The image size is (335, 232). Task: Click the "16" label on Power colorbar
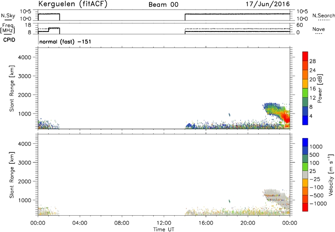[312, 89]
